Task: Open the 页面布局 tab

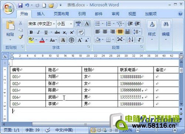Action: pyautogui.click(x=61, y=14)
